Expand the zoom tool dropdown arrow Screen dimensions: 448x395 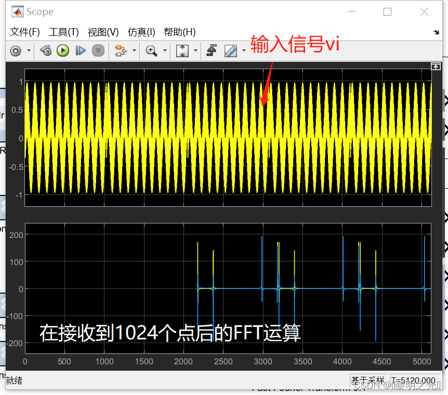(x=164, y=50)
